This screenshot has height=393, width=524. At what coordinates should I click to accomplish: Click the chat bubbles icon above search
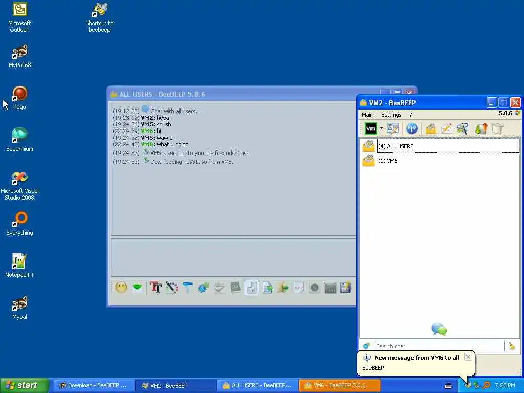[x=439, y=329]
